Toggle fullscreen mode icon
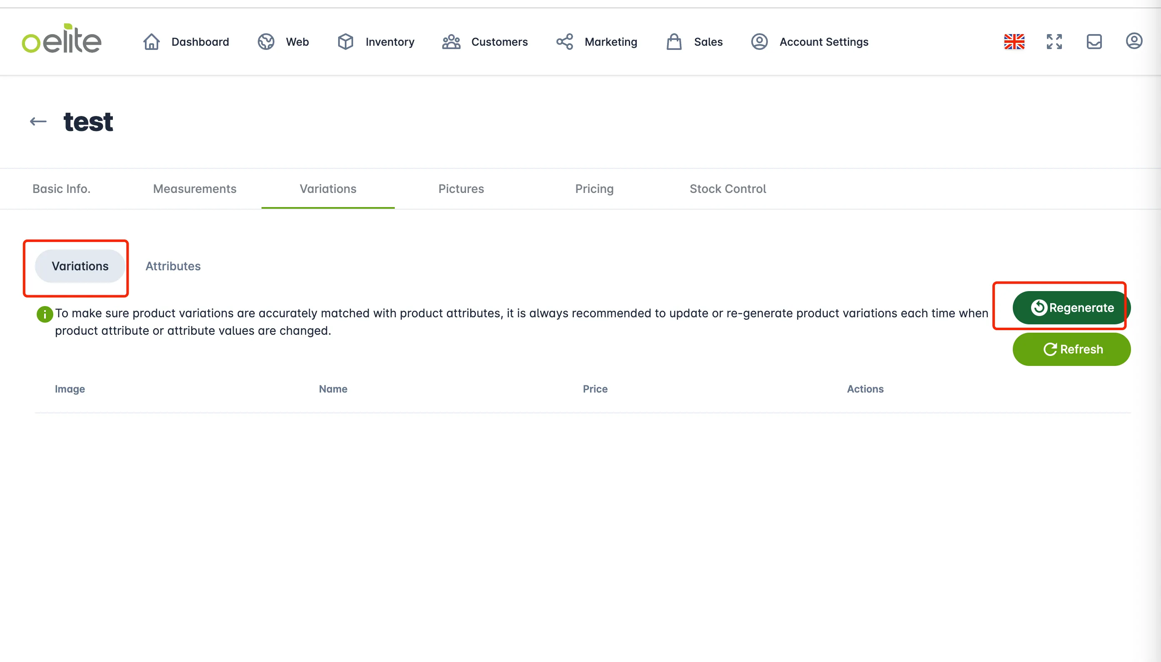The width and height of the screenshot is (1161, 662). click(x=1054, y=42)
